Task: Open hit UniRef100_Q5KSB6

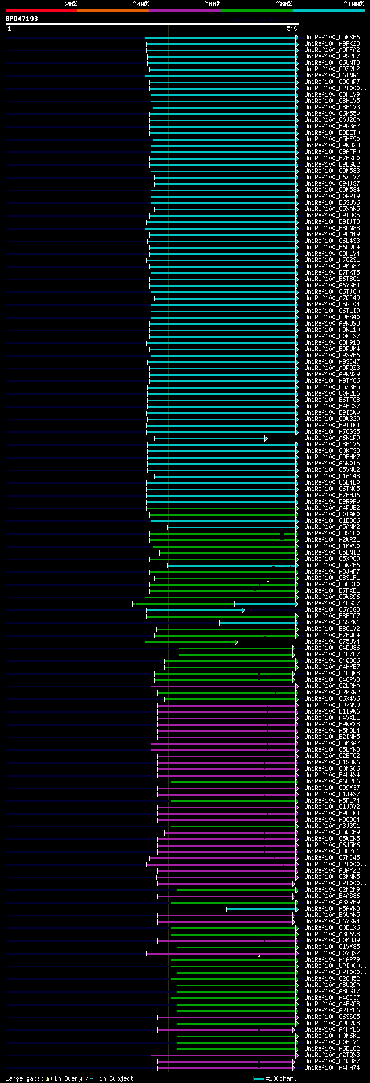Action: pyautogui.click(x=332, y=37)
